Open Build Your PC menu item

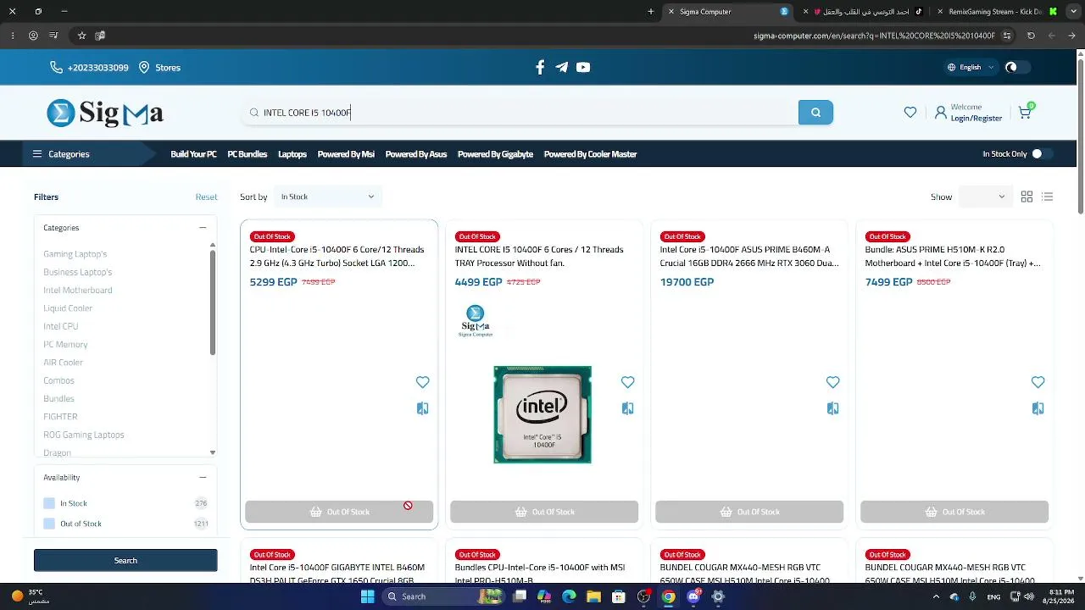[x=193, y=154]
